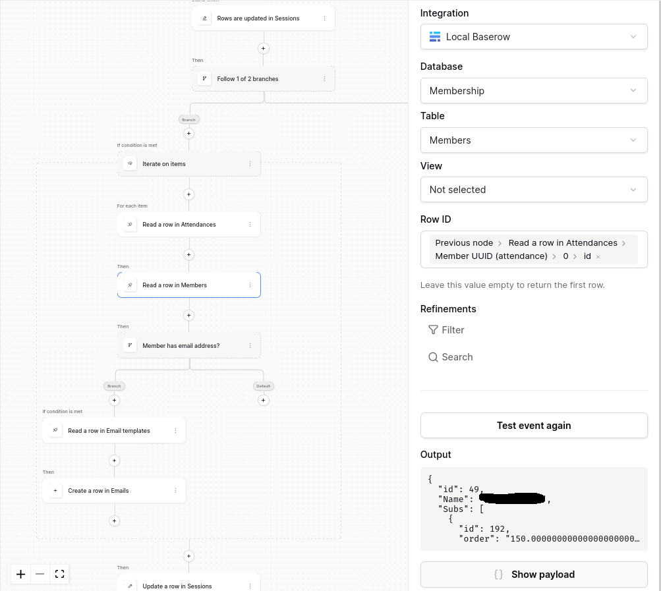
Task: Click the fit-to-screen canvas icon
Action: click(59, 574)
